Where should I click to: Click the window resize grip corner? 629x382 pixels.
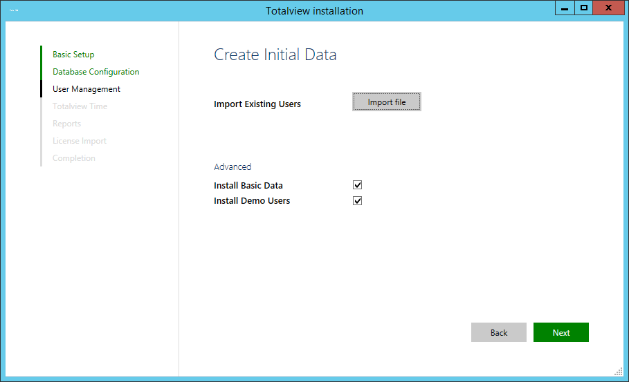619,372
